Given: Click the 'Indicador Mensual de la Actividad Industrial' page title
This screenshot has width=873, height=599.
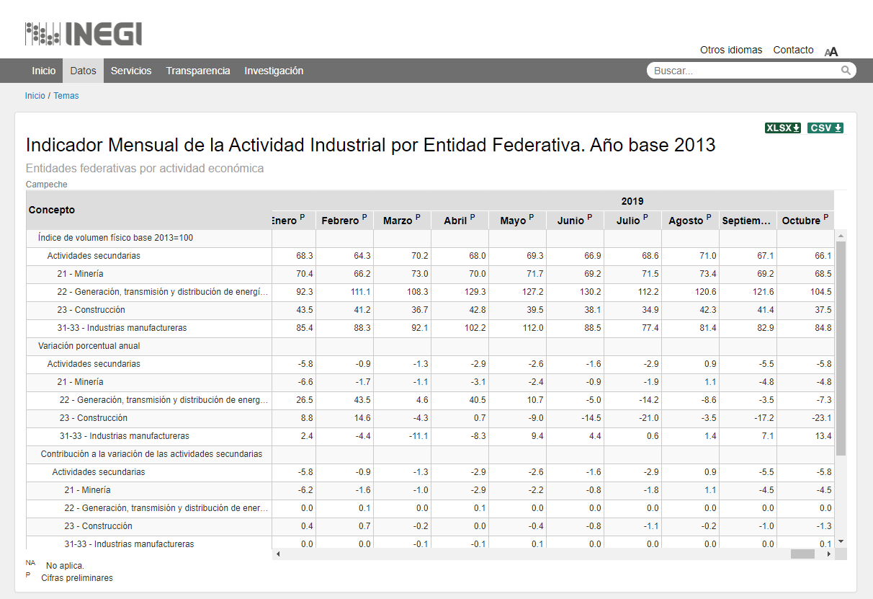Looking at the screenshot, I should click(371, 145).
